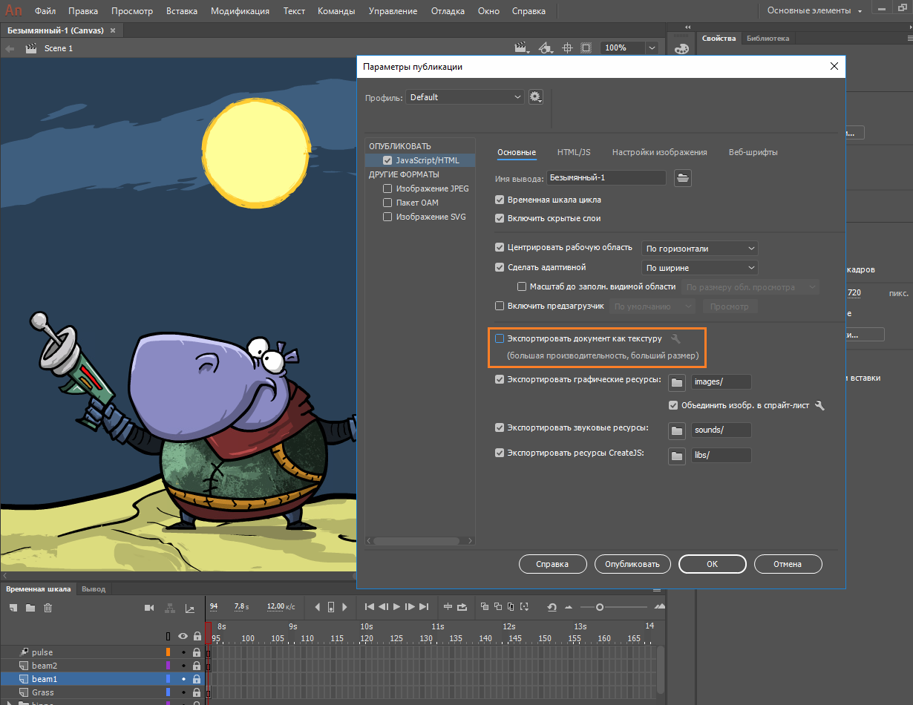Click the Edit Scene clapperboard icon
Viewport: 913px width, 705px height.
523,48
